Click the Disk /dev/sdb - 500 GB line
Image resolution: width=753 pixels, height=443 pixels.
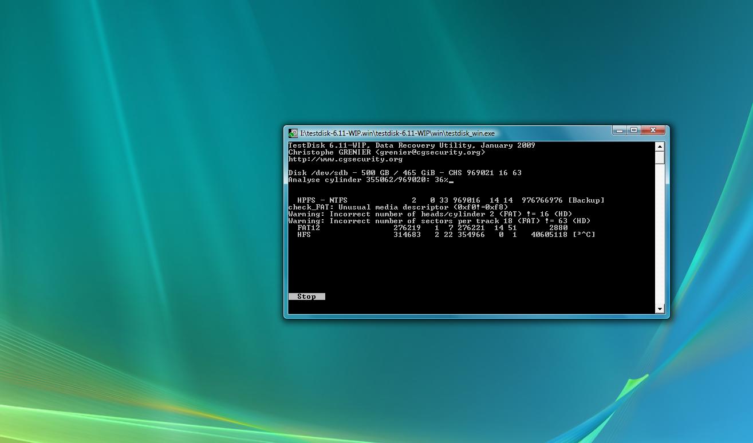tap(405, 173)
